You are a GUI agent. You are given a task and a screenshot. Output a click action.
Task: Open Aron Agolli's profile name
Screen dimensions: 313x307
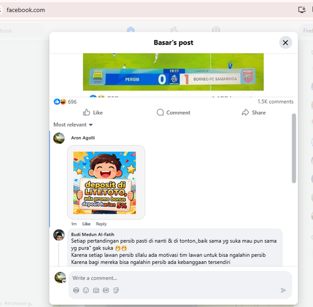coord(83,138)
